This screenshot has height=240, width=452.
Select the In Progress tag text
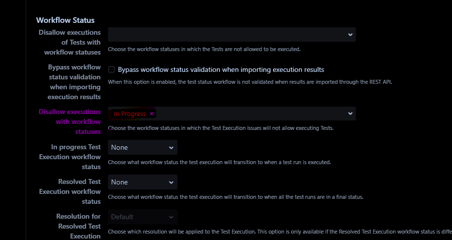129,114
